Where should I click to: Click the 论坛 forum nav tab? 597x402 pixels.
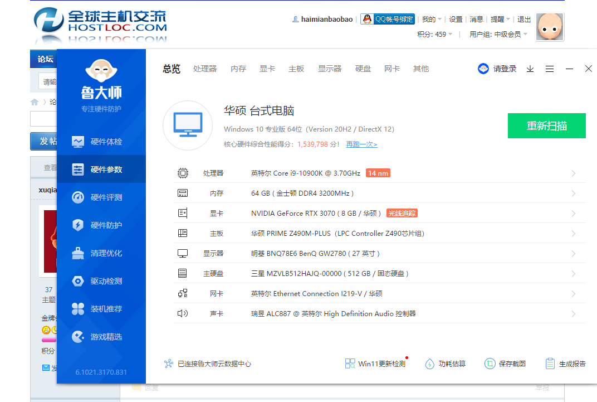coord(45,59)
